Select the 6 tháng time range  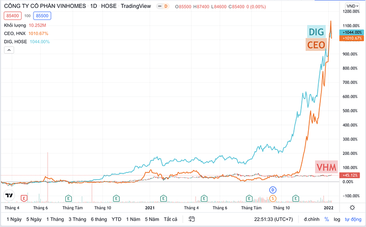click(99, 219)
